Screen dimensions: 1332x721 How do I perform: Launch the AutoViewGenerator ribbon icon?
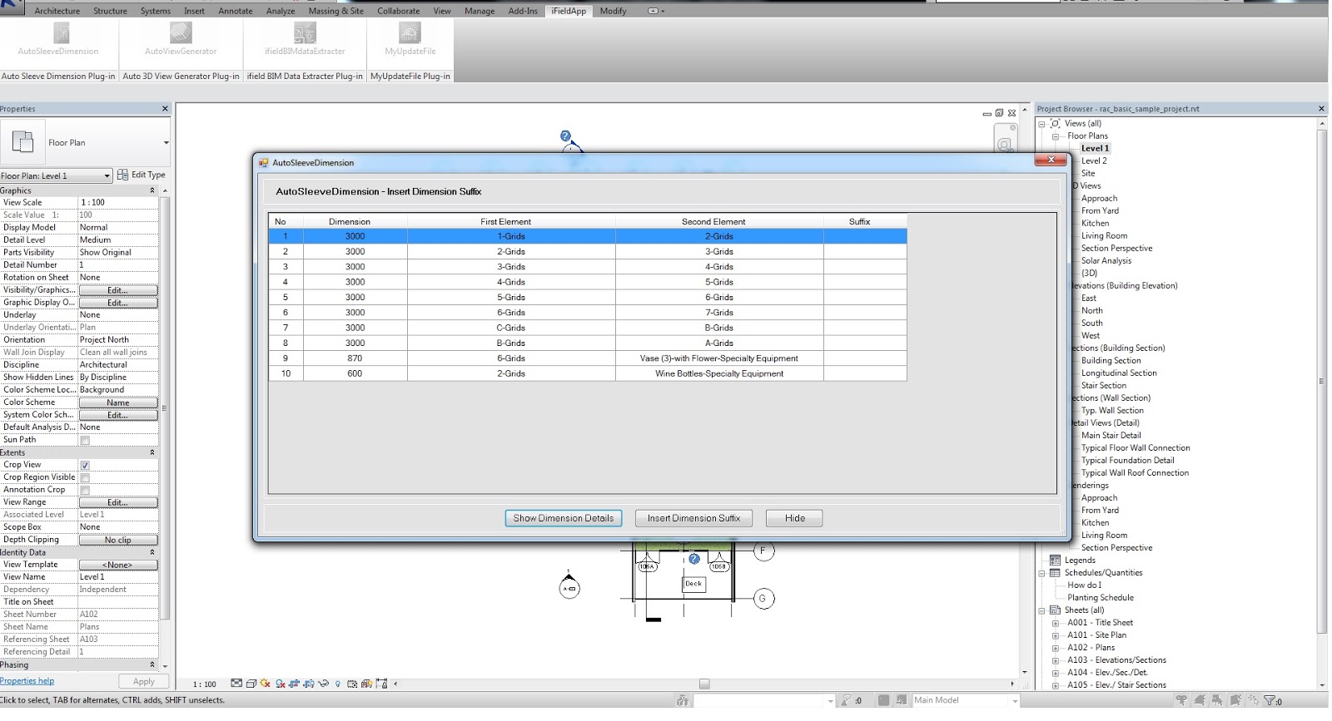click(181, 32)
